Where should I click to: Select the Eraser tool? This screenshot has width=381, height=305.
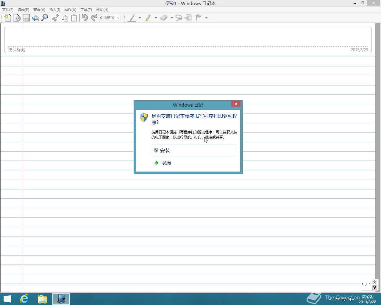tap(164, 18)
